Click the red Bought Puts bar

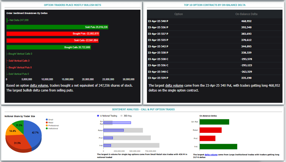tap(53, 34)
